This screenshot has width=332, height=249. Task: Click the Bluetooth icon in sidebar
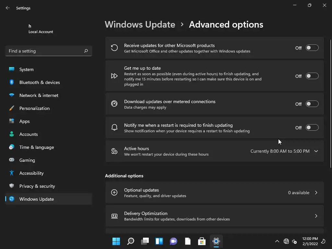[12, 82]
